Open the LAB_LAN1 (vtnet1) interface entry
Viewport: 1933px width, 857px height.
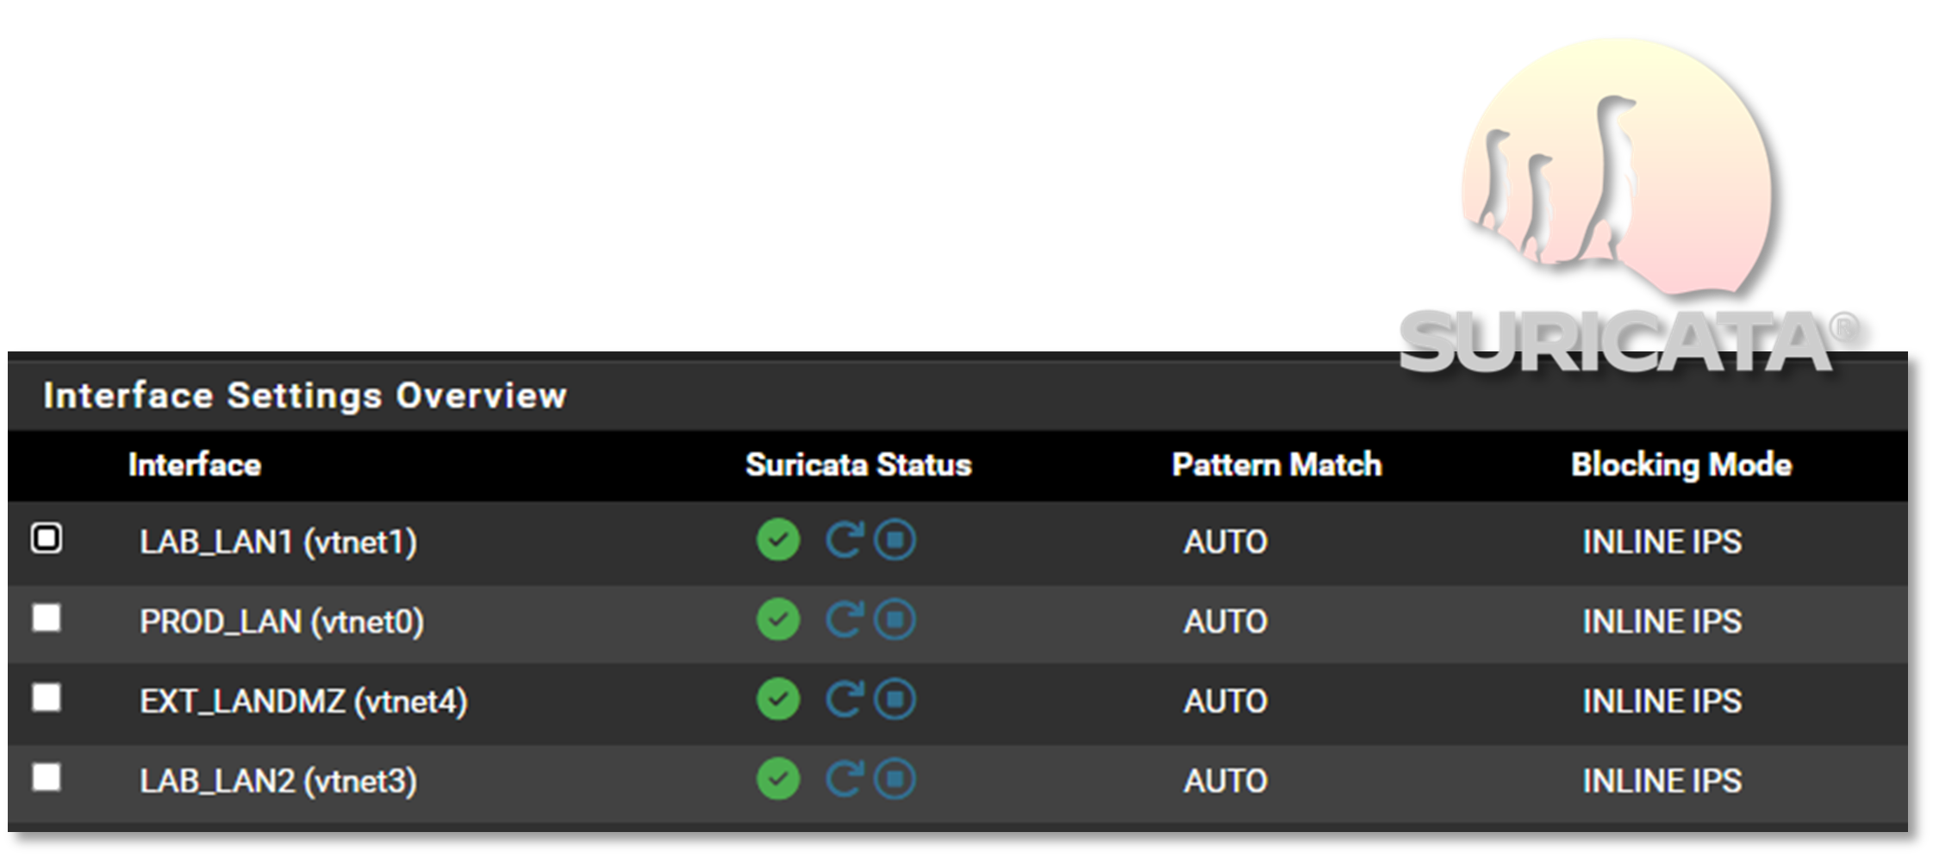[x=277, y=542]
